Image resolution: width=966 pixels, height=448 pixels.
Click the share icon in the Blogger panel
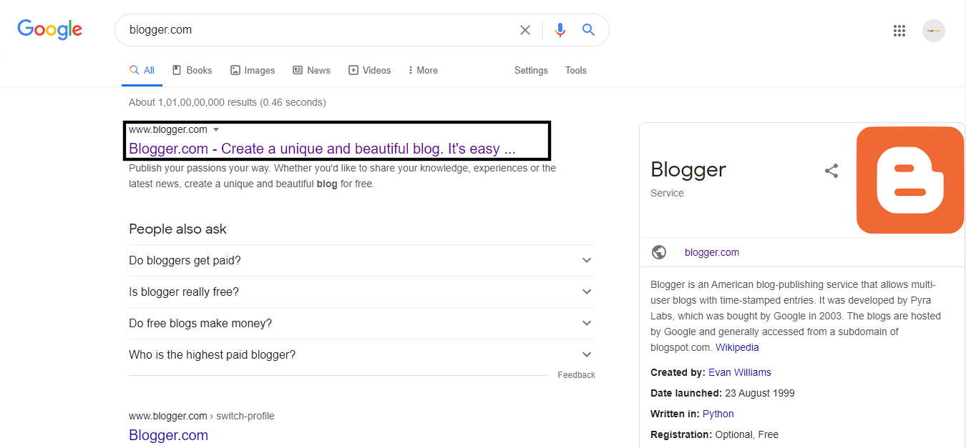831,171
